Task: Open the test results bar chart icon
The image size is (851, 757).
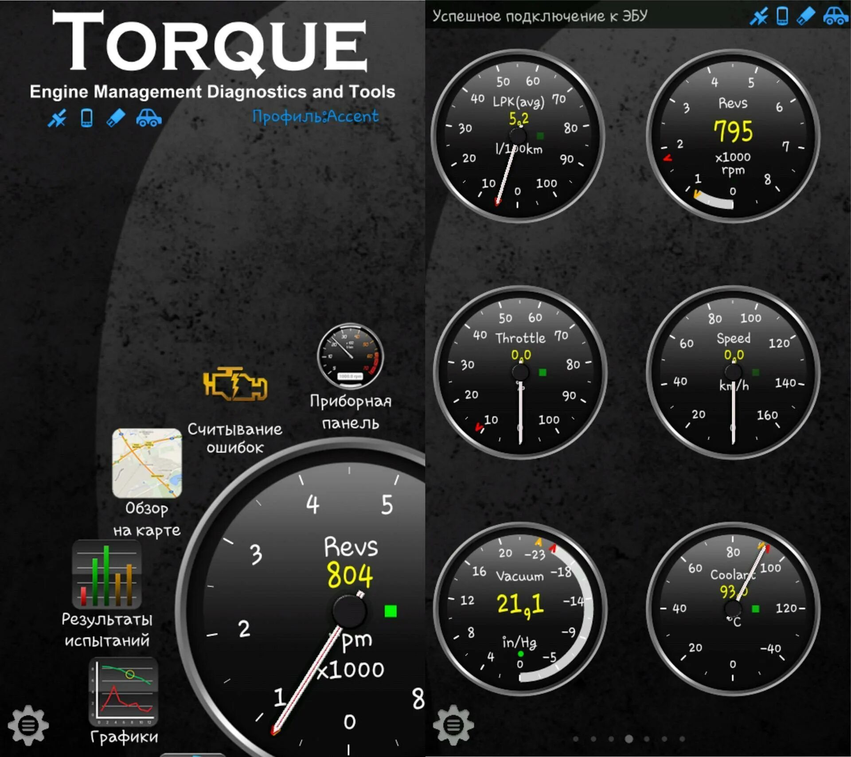Action: coord(107,575)
